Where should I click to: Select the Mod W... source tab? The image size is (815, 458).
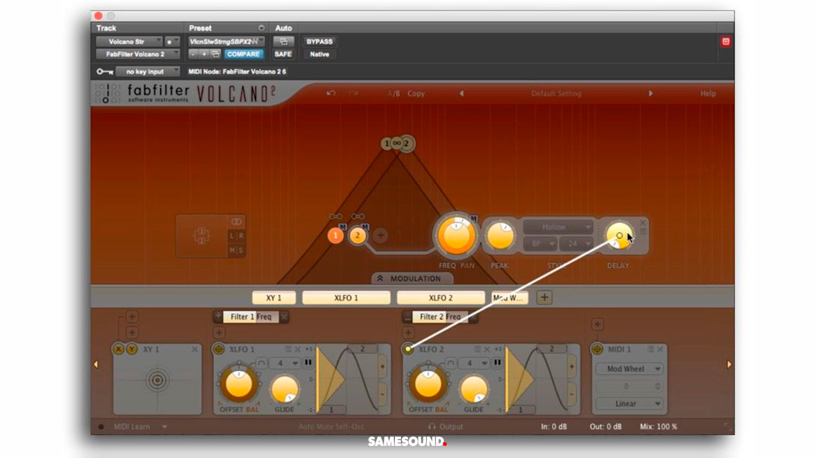pos(510,298)
